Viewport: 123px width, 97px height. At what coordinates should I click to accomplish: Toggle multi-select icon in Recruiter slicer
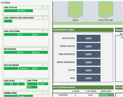click(43, 49)
